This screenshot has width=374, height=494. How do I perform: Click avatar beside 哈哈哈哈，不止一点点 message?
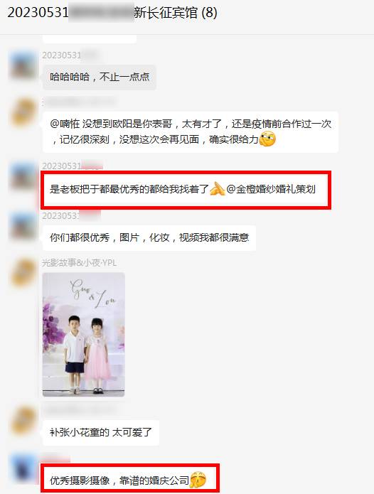coord(23,66)
